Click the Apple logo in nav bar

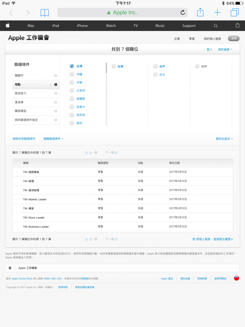click(8, 26)
